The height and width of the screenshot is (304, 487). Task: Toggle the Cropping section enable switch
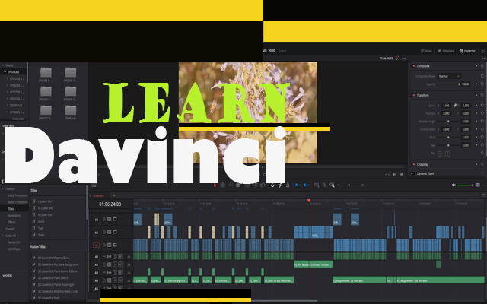tap(413, 164)
